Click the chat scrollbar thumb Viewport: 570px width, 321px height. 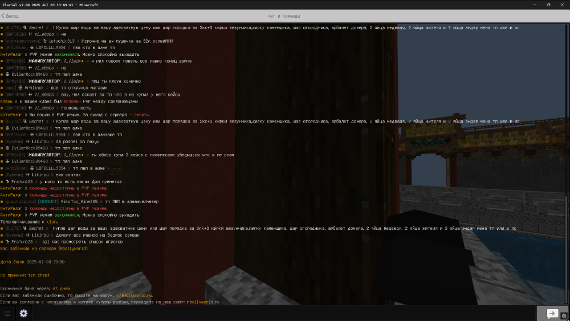567,250
